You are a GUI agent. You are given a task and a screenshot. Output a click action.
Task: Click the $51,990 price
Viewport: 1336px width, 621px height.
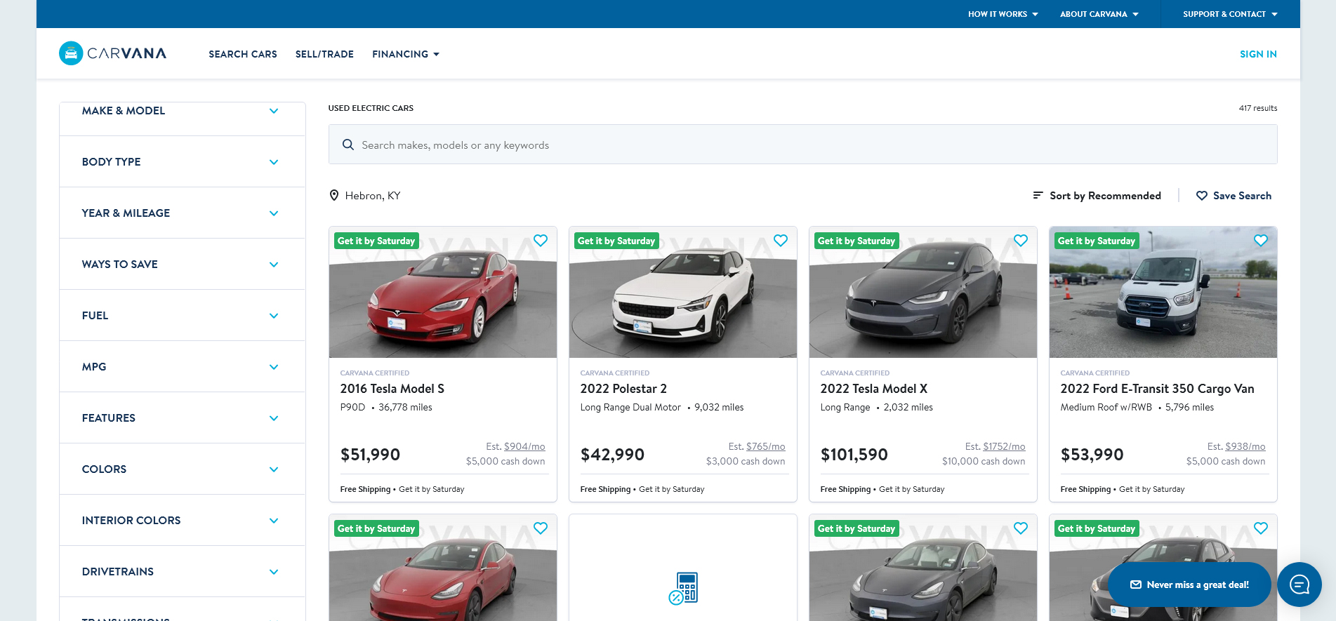click(370, 455)
